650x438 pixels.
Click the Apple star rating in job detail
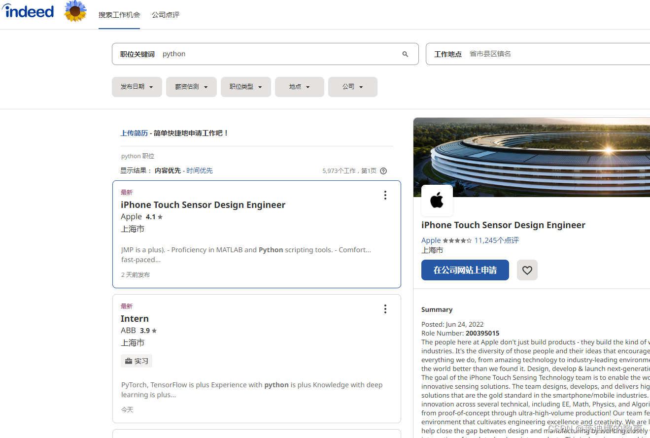(x=457, y=240)
